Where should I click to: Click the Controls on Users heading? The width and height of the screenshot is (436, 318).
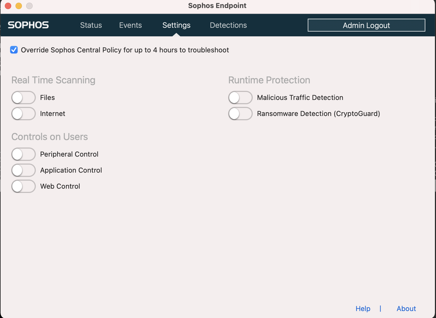click(x=49, y=137)
